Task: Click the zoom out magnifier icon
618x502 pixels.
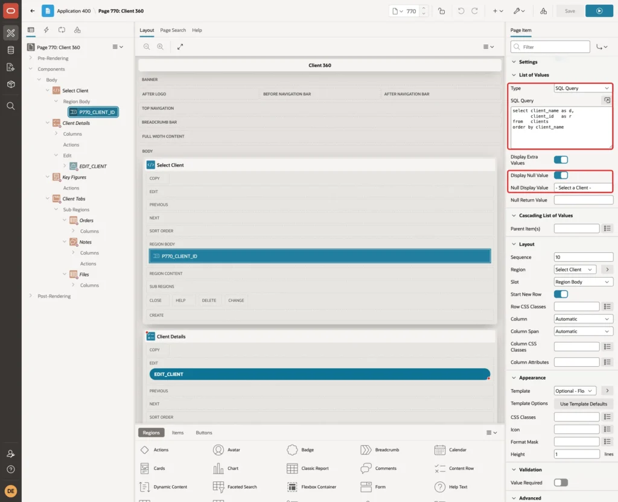Action: (x=147, y=46)
